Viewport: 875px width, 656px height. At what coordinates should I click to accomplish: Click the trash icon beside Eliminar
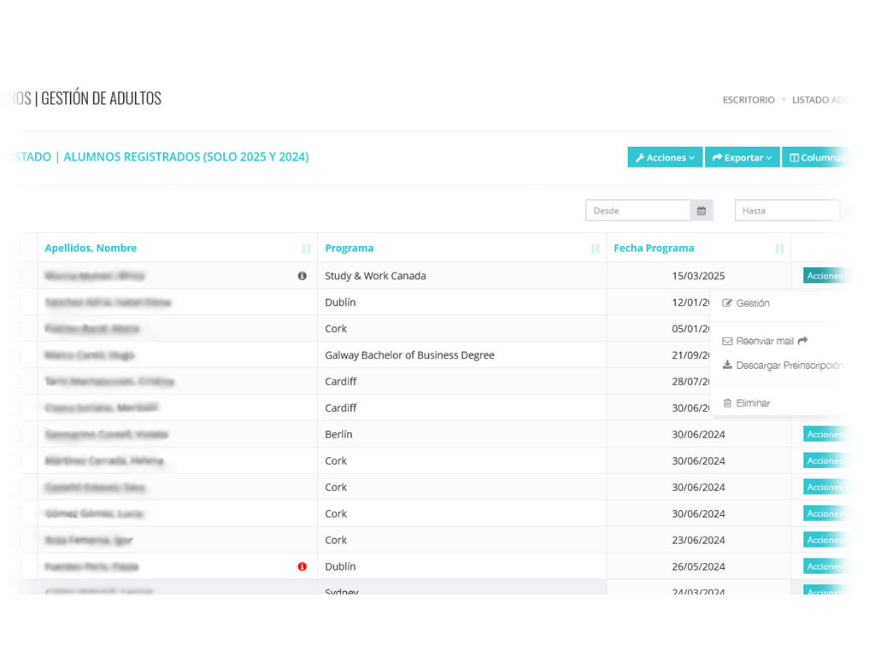pyautogui.click(x=727, y=403)
